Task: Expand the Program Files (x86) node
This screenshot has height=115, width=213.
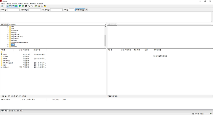Action: (8, 37)
